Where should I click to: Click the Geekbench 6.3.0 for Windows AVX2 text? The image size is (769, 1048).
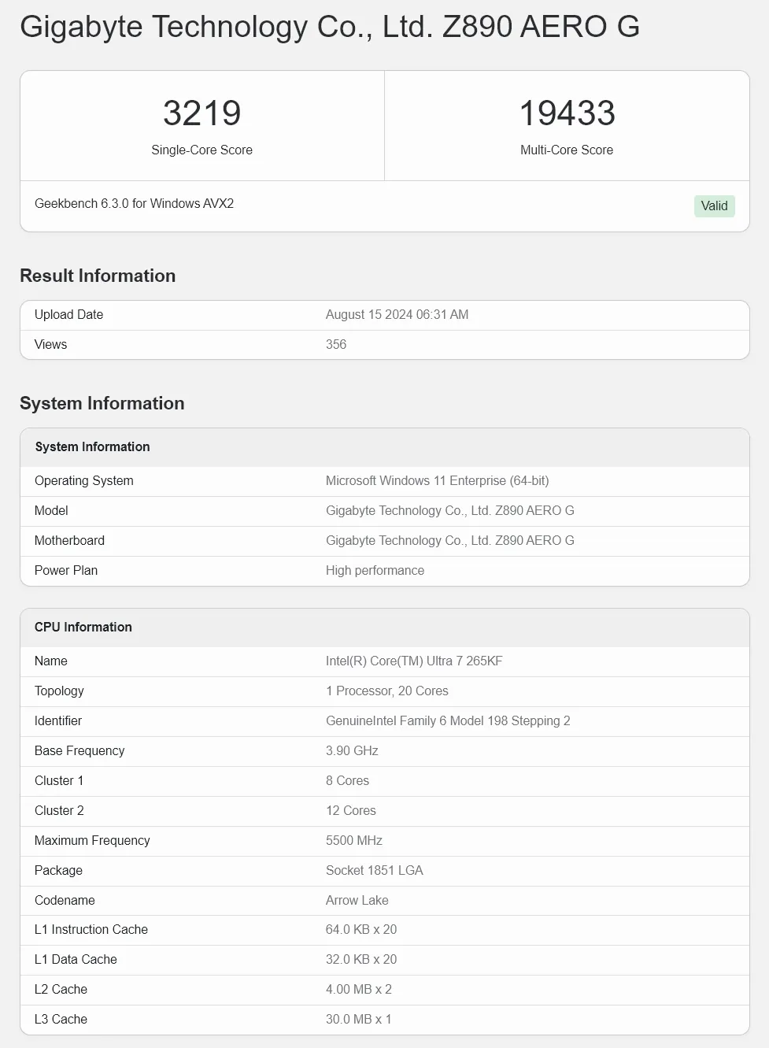click(x=134, y=203)
